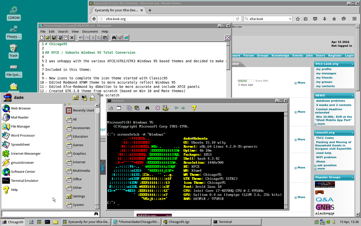
Task: Click the Find and Replace icon in Mousepad
Action: pyautogui.click(x=120, y=38)
